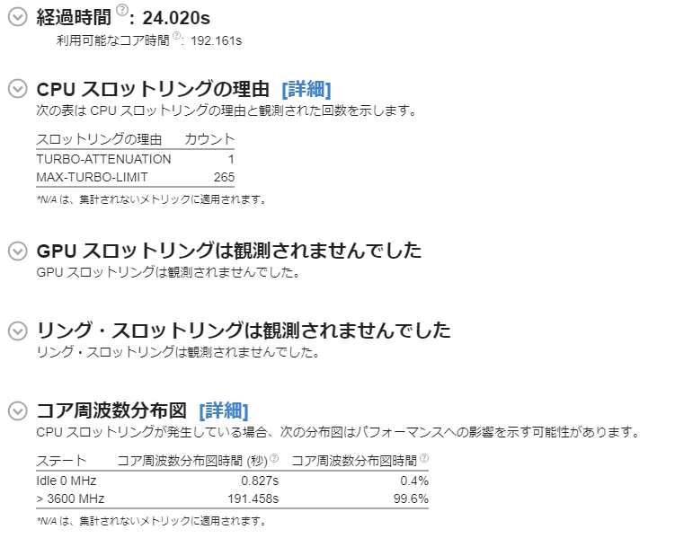The width and height of the screenshot is (675, 547).
Task: Open 詳細 link for CPU スロットリングの理由
Action: (306, 90)
